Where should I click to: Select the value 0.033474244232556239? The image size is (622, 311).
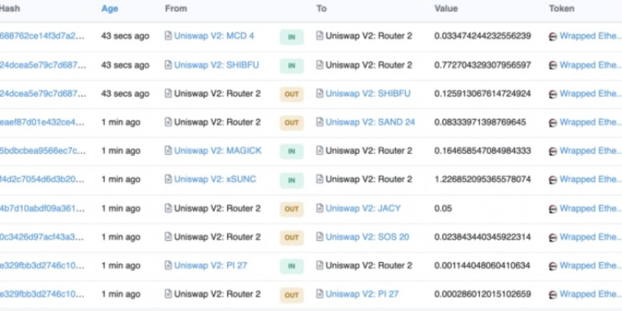point(482,36)
